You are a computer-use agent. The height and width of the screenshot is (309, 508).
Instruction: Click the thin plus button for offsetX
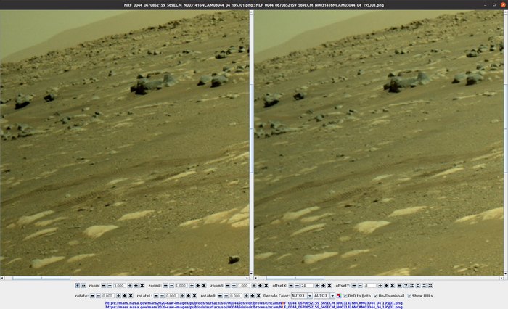(317, 286)
